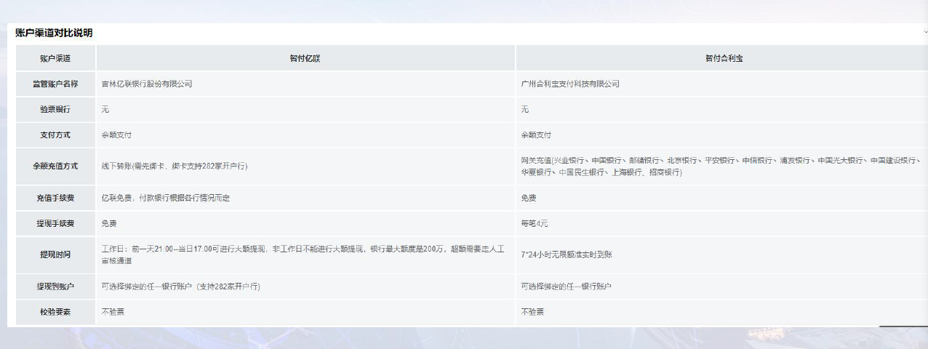This screenshot has width=928, height=349.
Task: Click the 余额充值方式 row label
Action: [x=55, y=166]
